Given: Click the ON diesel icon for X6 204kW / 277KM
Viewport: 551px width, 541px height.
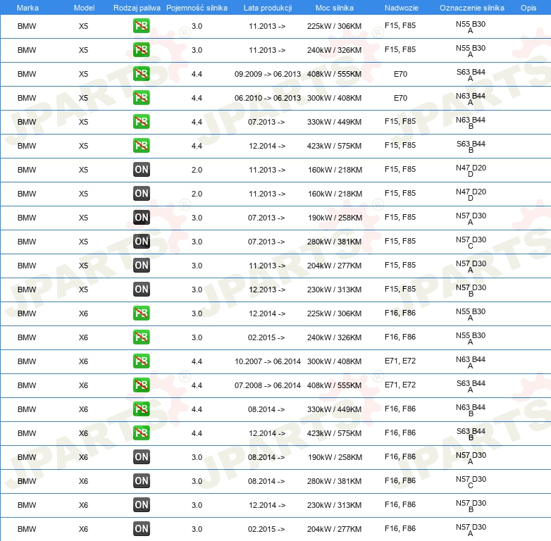Looking at the screenshot, I should pos(142,529).
